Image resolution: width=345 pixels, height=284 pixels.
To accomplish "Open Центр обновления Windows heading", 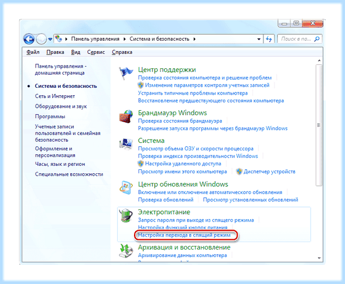I will [x=183, y=184].
